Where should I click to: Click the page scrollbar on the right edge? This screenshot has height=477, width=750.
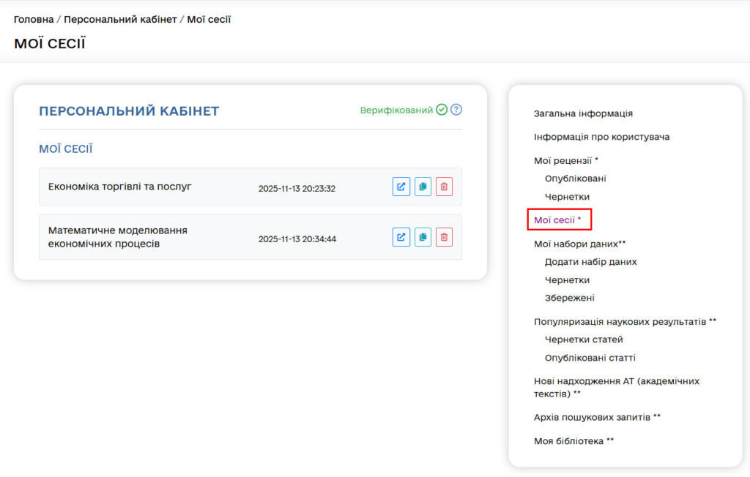tap(747, 238)
